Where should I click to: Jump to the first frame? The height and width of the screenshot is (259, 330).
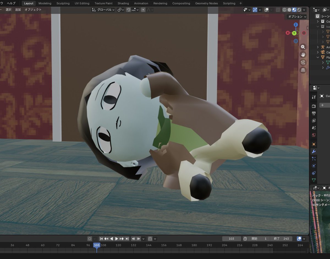(x=101, y=239)
